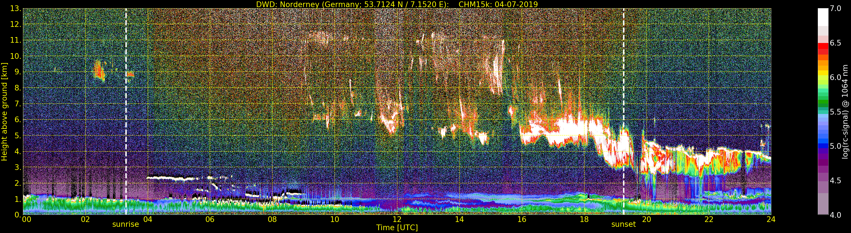
Task: Click the 'sunrise' label below the axis
Action: [126, 225]
